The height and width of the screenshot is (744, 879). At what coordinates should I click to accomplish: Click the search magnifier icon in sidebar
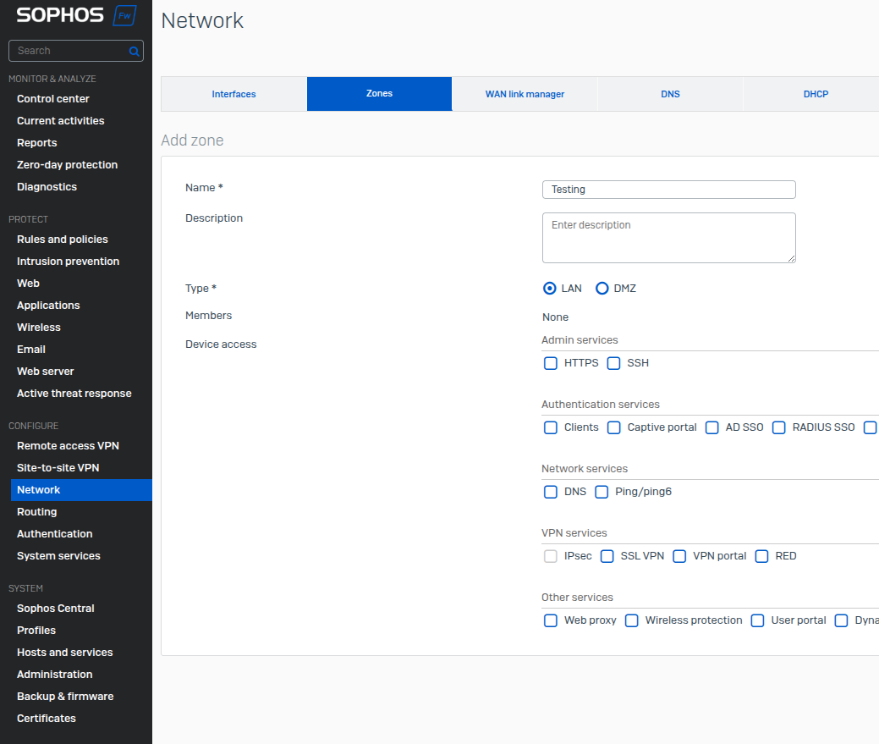134,52
